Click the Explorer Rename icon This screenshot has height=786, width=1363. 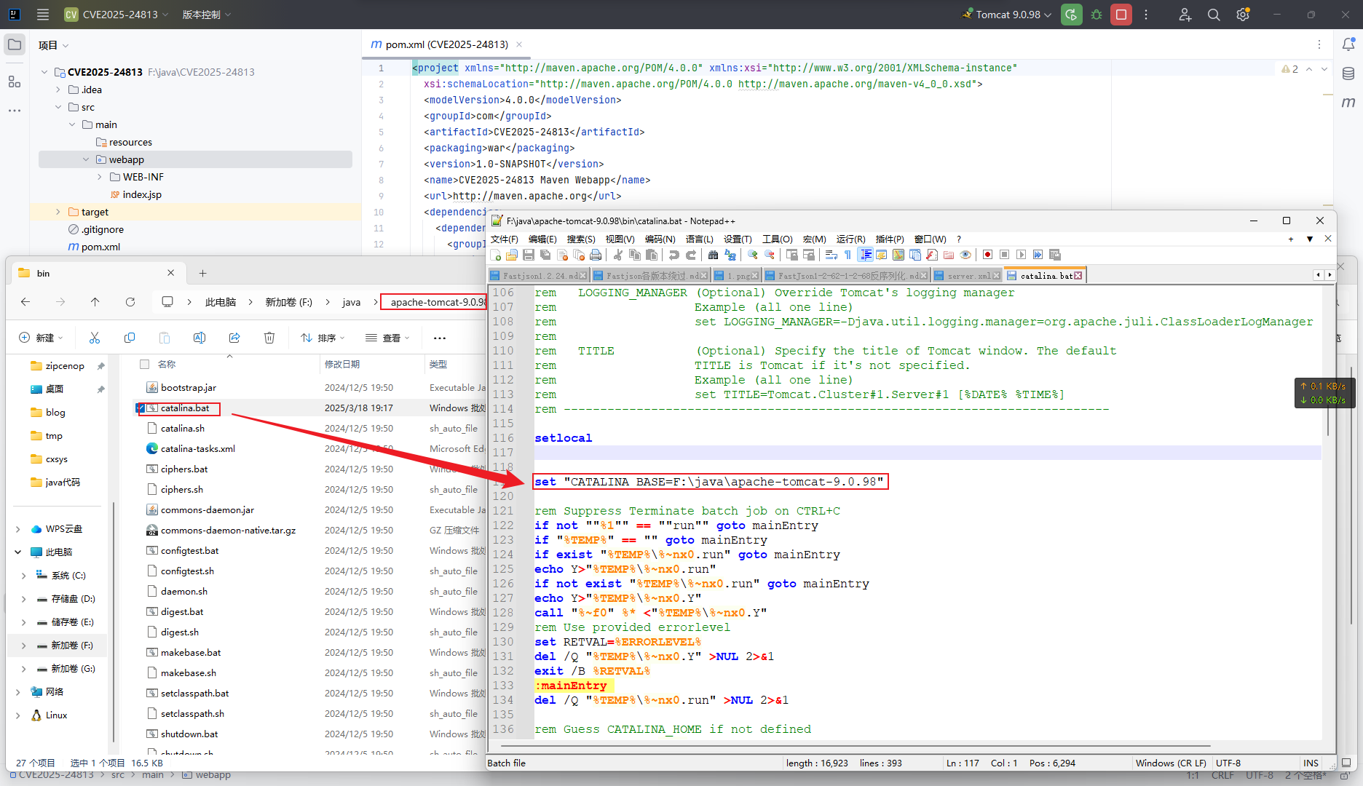click(x=199, y=338)
